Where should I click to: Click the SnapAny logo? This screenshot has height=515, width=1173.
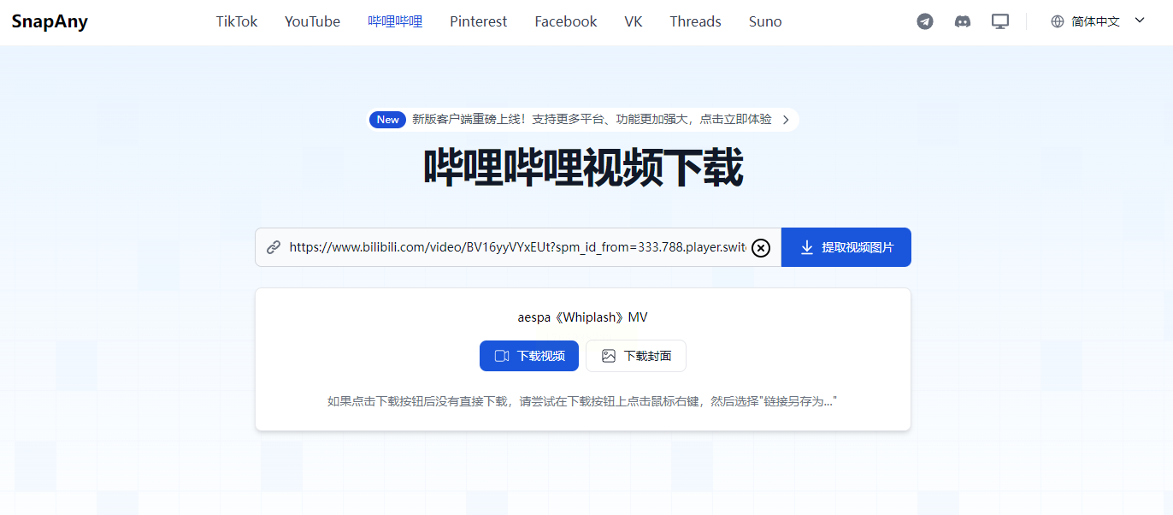tap(50, 21)
